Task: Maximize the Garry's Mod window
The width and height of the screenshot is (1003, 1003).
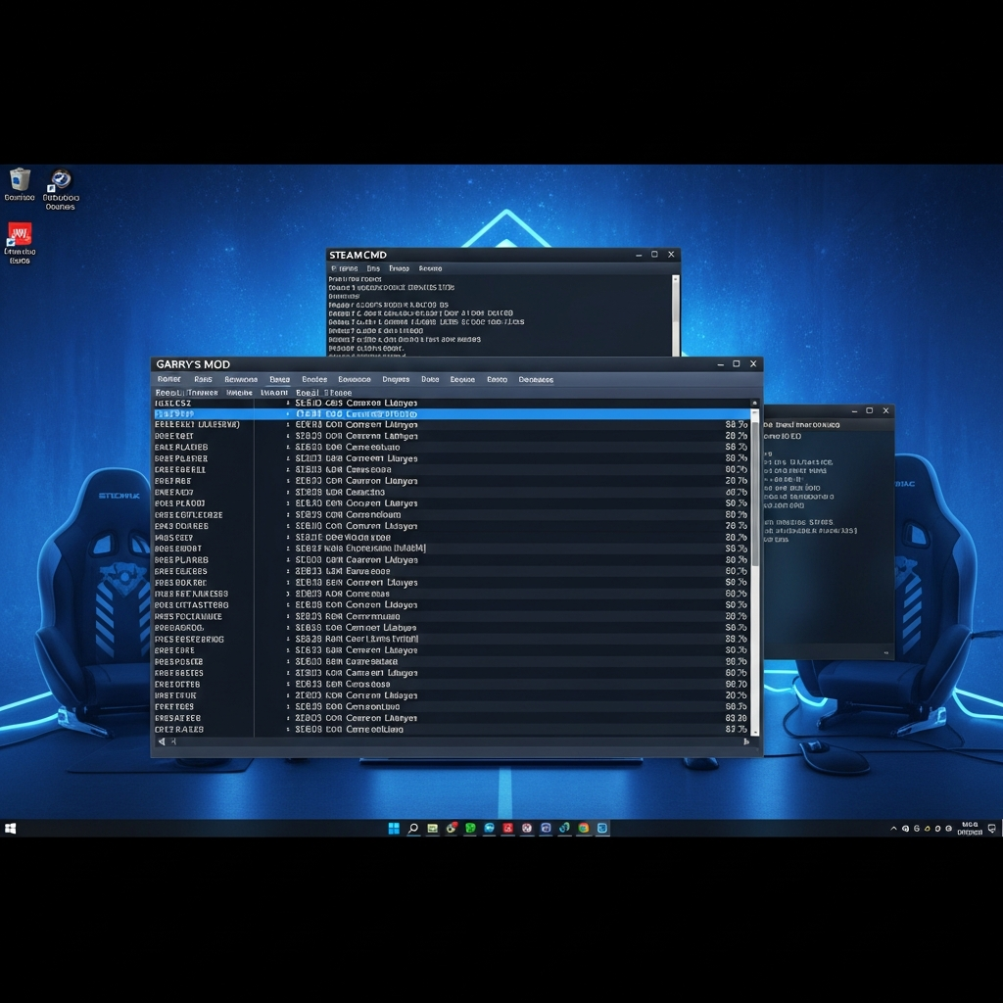Action: click(737, 364)
